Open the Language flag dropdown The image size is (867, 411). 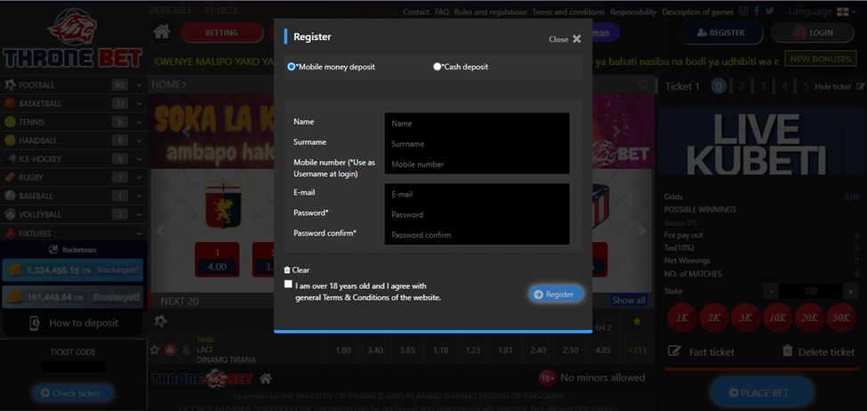846,12
